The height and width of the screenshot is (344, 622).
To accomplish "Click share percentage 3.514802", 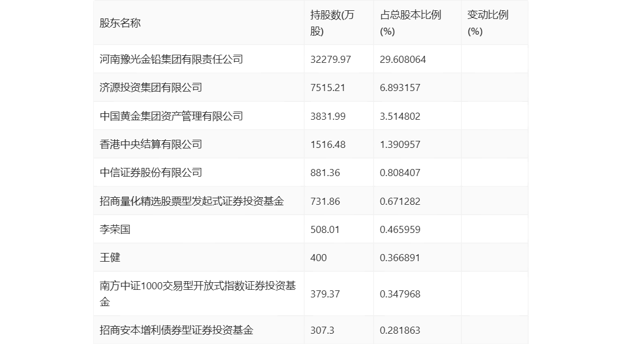I will click(x=400, y=116).
